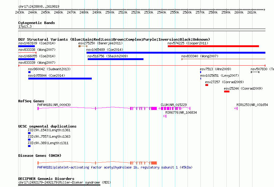The height and width of the screenshot is (187, 274).
Task: Select the Disease Genes (OMIM) track title
Action: click(x=40, y=156)
